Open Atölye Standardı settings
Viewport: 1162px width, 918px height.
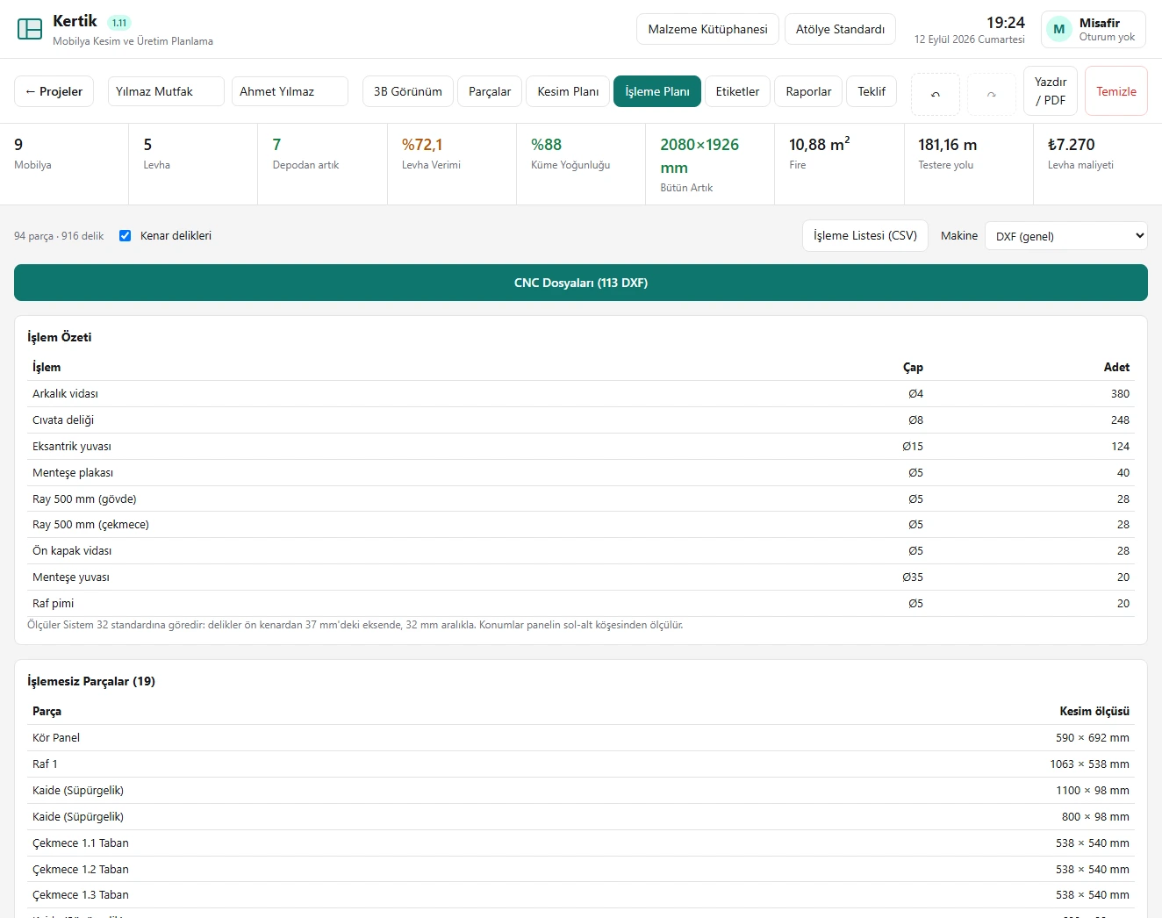pos(840,29)
